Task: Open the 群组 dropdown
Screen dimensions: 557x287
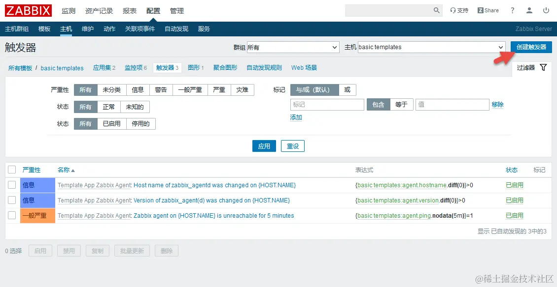Action: (x=293, y=47)
